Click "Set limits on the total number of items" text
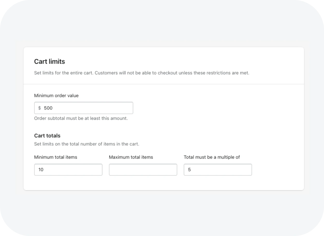 pyautogui.click(x=87, y=144)
